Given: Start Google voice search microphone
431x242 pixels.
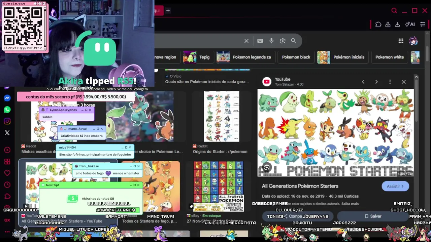Looking at the screenshot, I should [271, 41].
